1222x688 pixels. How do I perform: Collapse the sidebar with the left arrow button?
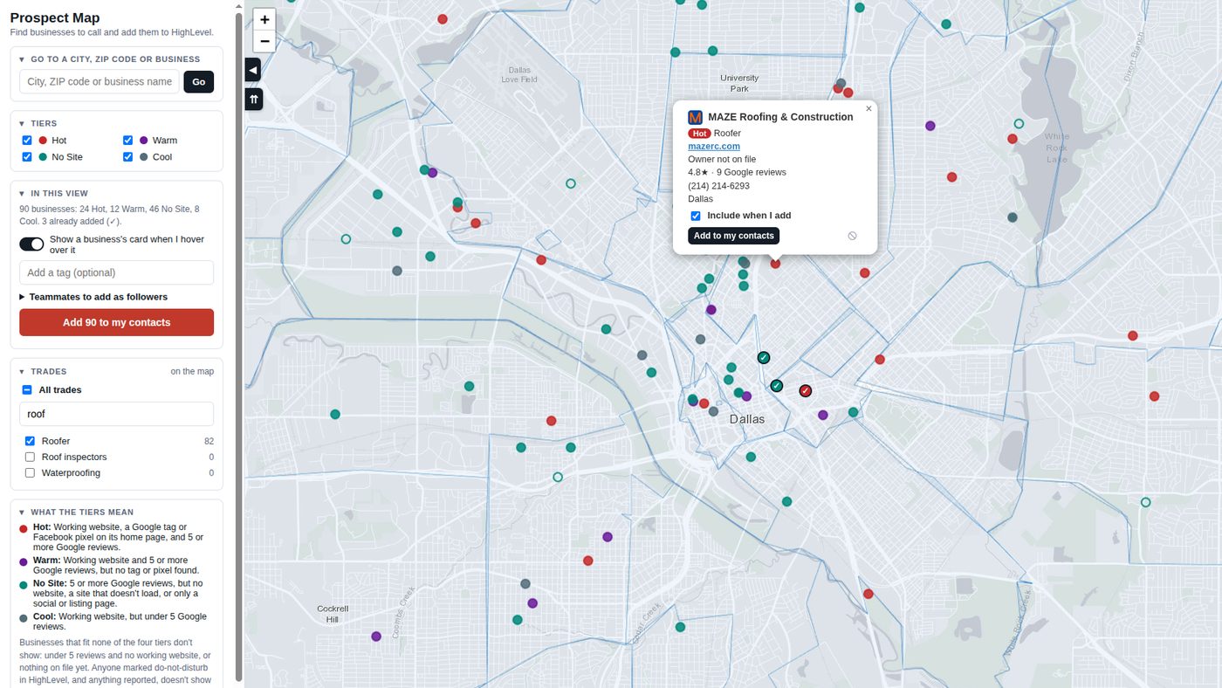pyautogui.click(x=253, y=70)
